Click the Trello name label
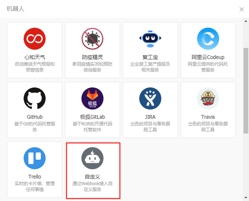Image resolution: width=249 pixels, height=201 pixels. [x=35, y=177]
